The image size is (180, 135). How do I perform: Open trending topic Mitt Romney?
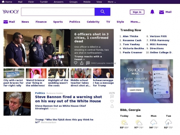(158, 44)
